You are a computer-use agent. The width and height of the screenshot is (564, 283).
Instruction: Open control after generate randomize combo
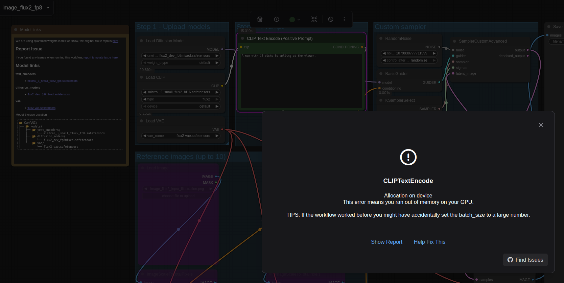(x=409, y=60)
